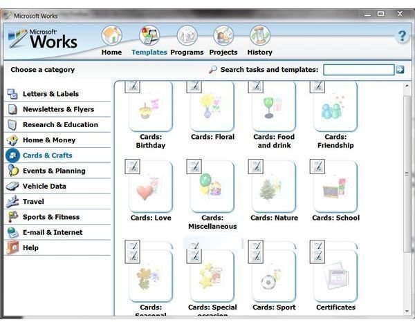Click the Travel sidebar icon

[x=12, y=202]
